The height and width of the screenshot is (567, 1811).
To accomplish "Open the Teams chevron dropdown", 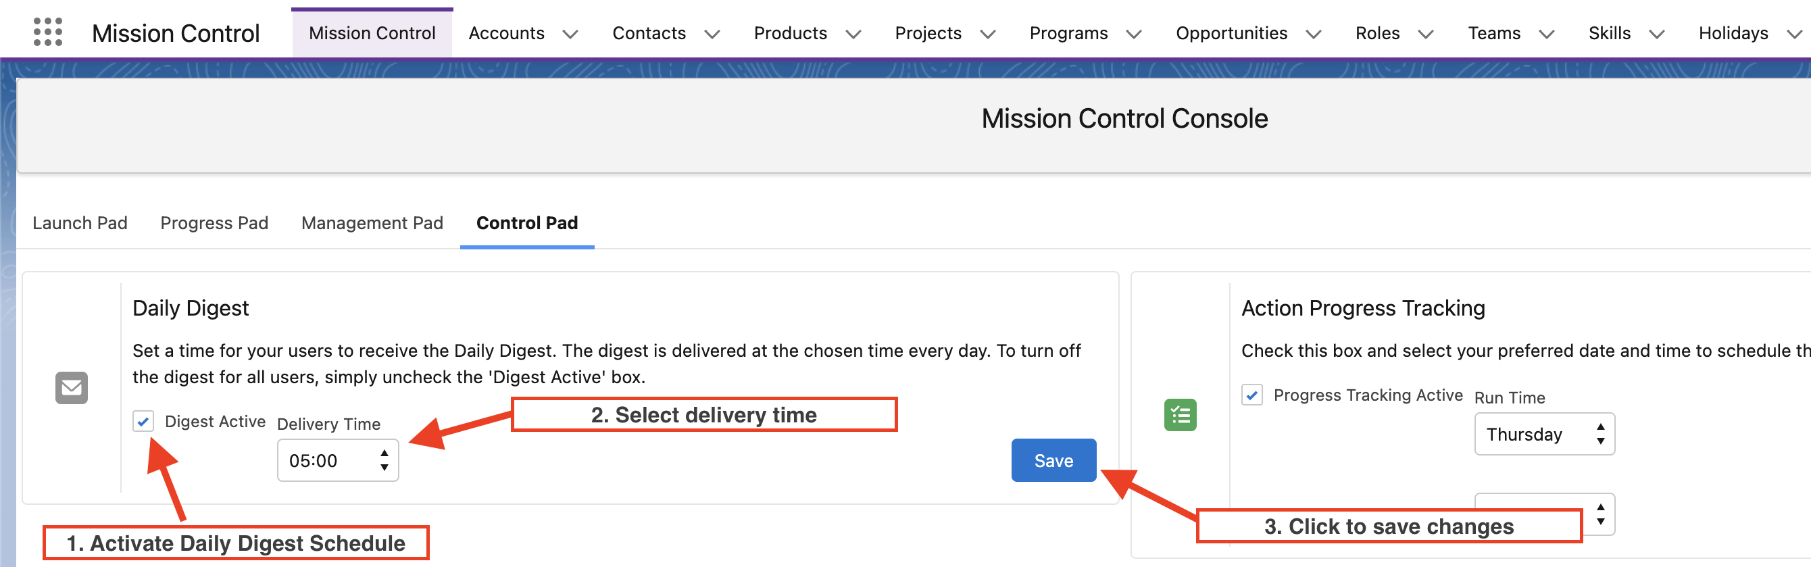I will click(1546, 34).
